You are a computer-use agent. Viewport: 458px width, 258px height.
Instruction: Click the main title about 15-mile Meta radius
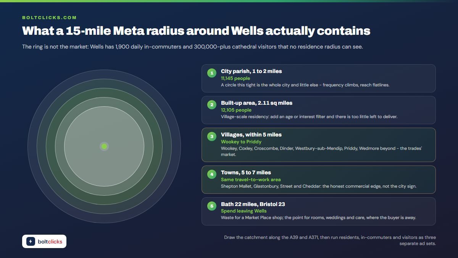pyautogui.click(x=196, y=31)
